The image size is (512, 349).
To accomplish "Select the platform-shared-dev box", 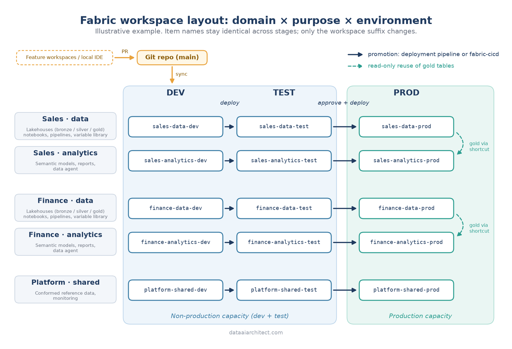I will (x=176, y=290).
